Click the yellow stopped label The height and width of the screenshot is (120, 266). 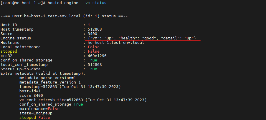click(9, 51)
